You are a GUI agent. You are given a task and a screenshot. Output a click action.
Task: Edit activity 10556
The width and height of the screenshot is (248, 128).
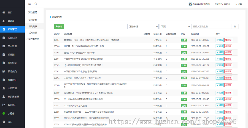click(220, 112)
